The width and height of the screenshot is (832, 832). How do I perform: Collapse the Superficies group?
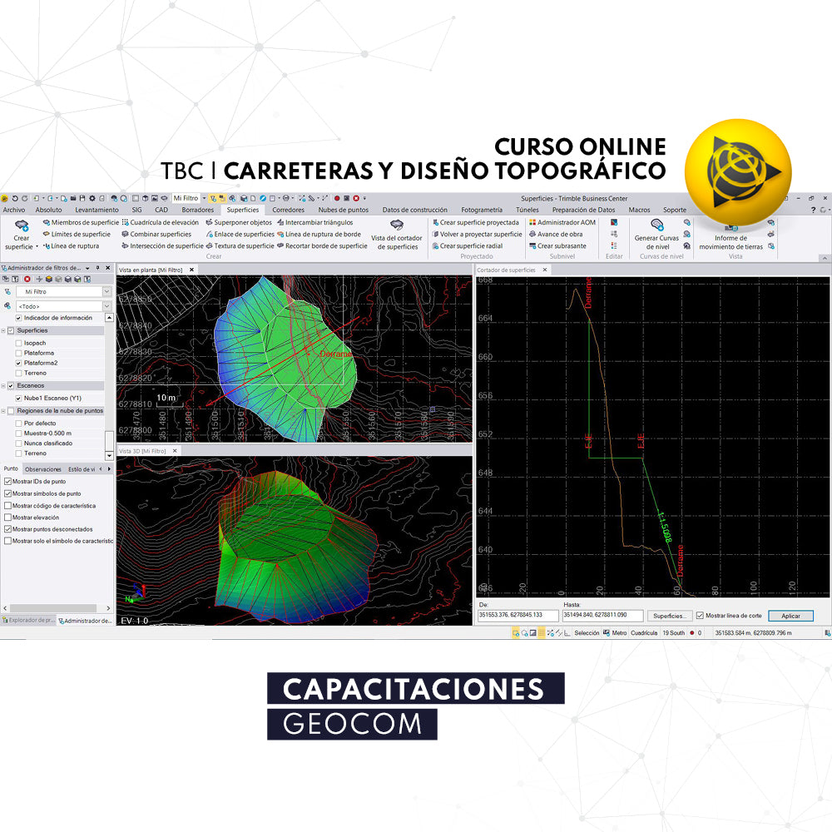click(x=3, y=330)
